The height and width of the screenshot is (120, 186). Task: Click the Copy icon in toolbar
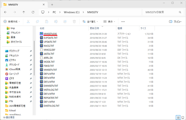[x=37, y=22]
